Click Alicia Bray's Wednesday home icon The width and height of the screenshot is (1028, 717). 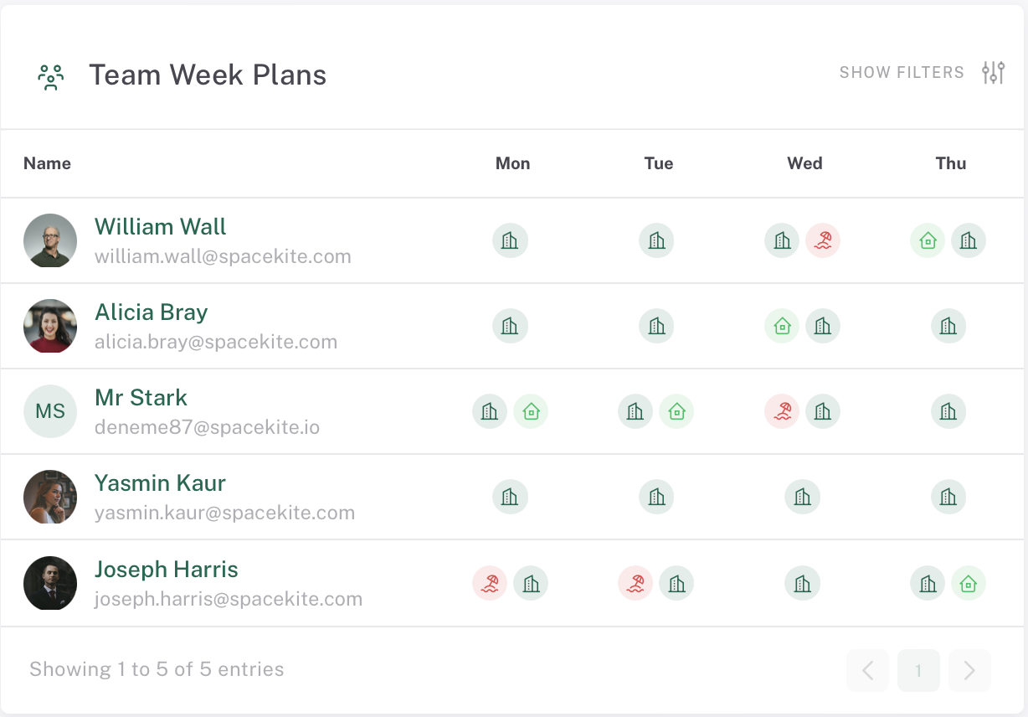click(x=782, y=326)
